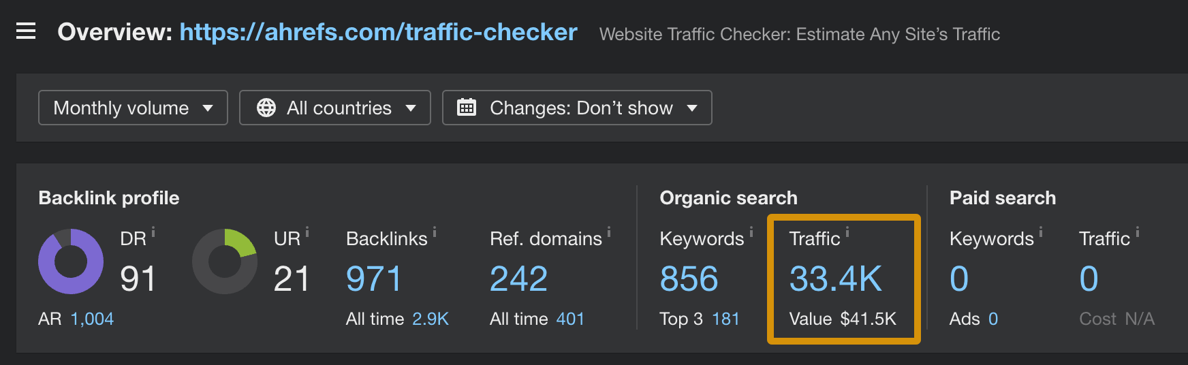Click the Ref. domains info icon
Screen dimensions: 1188x365
pyautogui.click(x=609, y=232)
